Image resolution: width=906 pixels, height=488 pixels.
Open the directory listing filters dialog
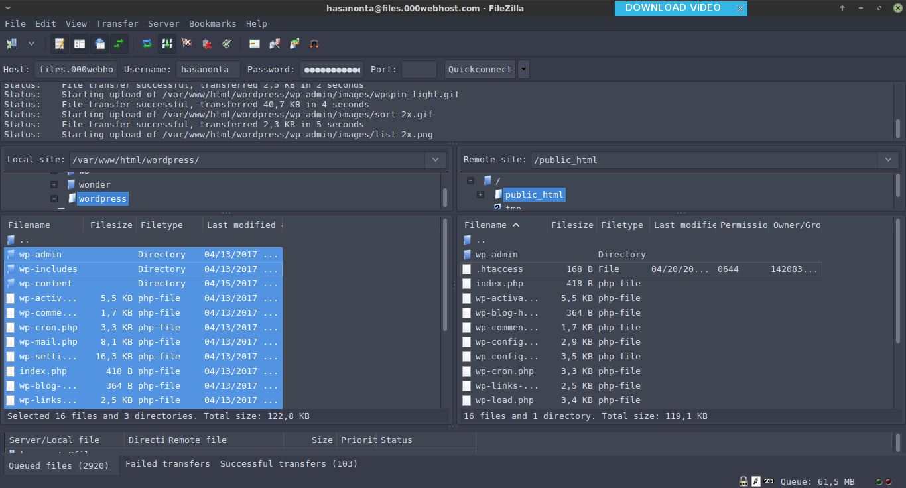[x=255, y=44]
